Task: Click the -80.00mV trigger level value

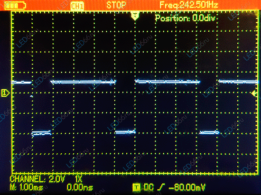Action: pos(187,187)
